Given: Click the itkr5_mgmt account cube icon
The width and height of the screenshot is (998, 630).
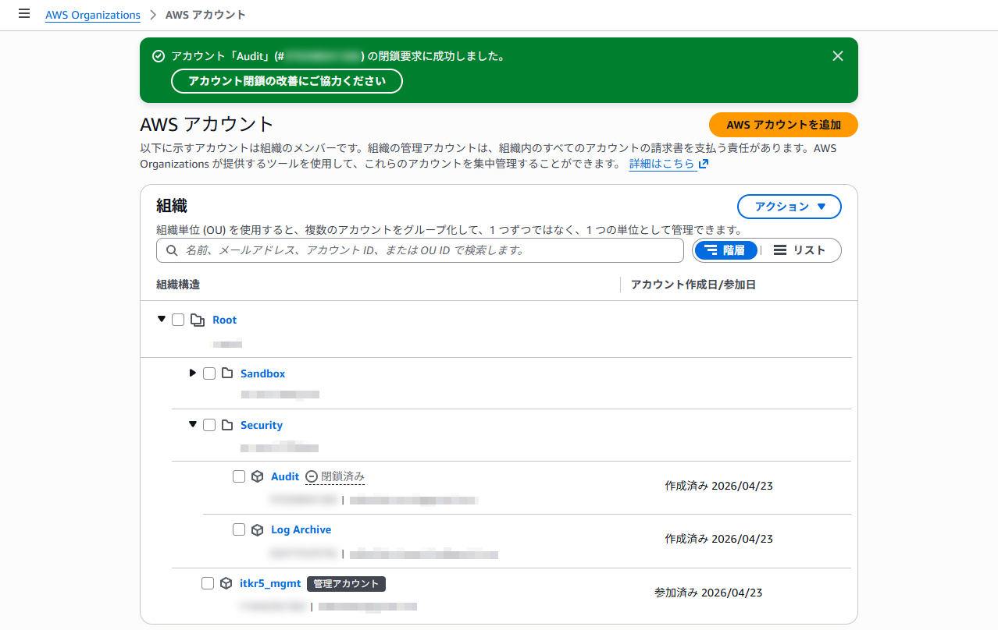Looking at the screenshot, I should point(226,583).
